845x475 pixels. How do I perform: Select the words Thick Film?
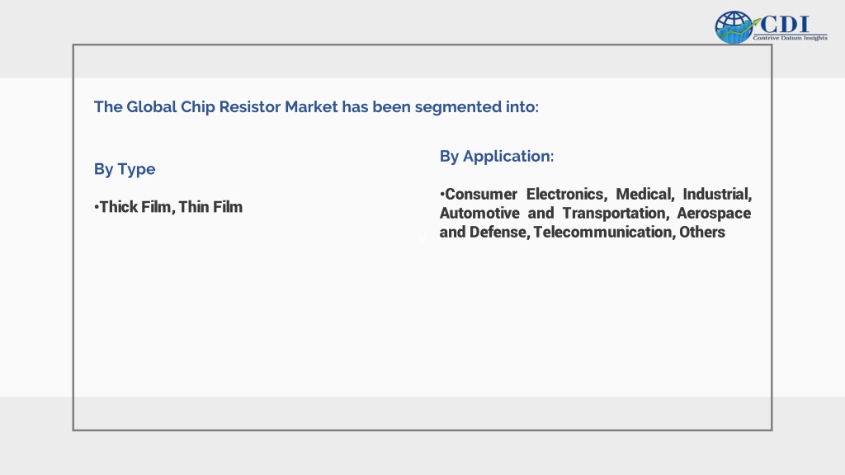pos(135,207)
